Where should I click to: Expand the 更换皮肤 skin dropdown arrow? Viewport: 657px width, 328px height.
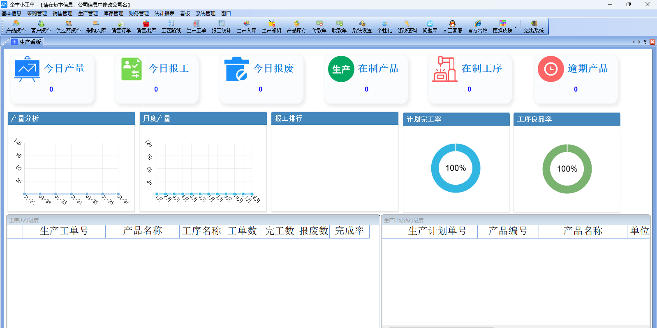point(516,27)
